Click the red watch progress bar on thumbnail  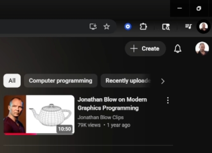point(21,134)
